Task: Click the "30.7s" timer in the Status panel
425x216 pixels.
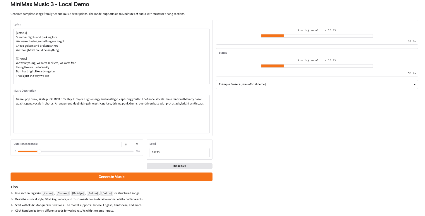Action: pyautogui.click(x=412, y=73)
